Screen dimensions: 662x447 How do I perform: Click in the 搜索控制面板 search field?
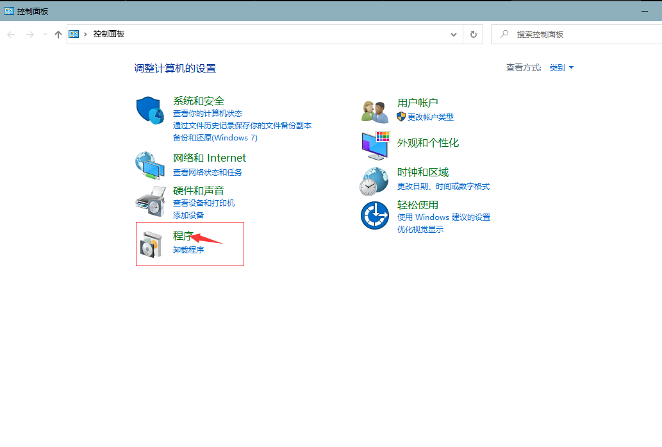click(576, 34)
